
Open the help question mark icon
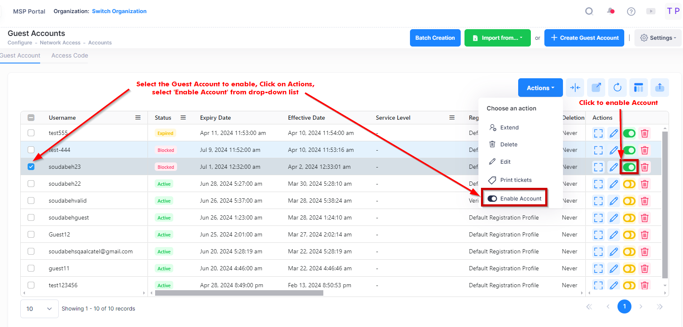coord(631,11)
